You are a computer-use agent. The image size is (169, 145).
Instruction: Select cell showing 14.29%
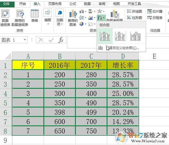pos(123,121)
